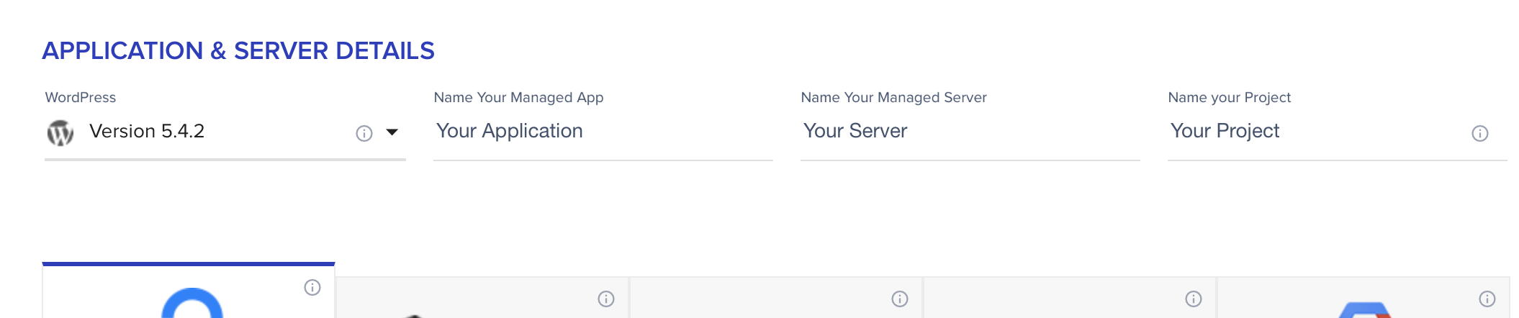Screen dimensions: 1519x318
Task: Click the DigitalOcean blue circle logo
Action: click(x=192, y=303)
